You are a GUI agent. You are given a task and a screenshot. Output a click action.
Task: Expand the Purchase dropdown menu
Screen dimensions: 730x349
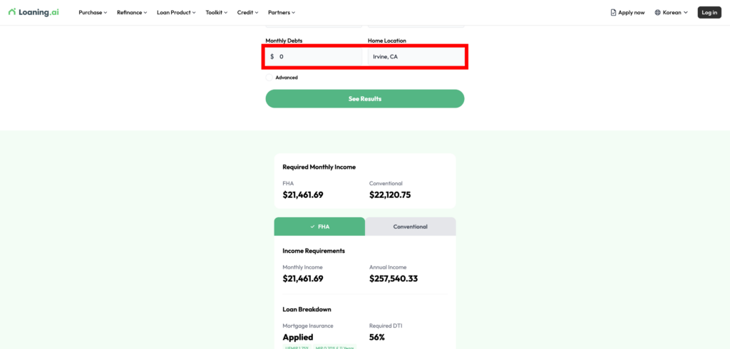click(x=93, y=13)
